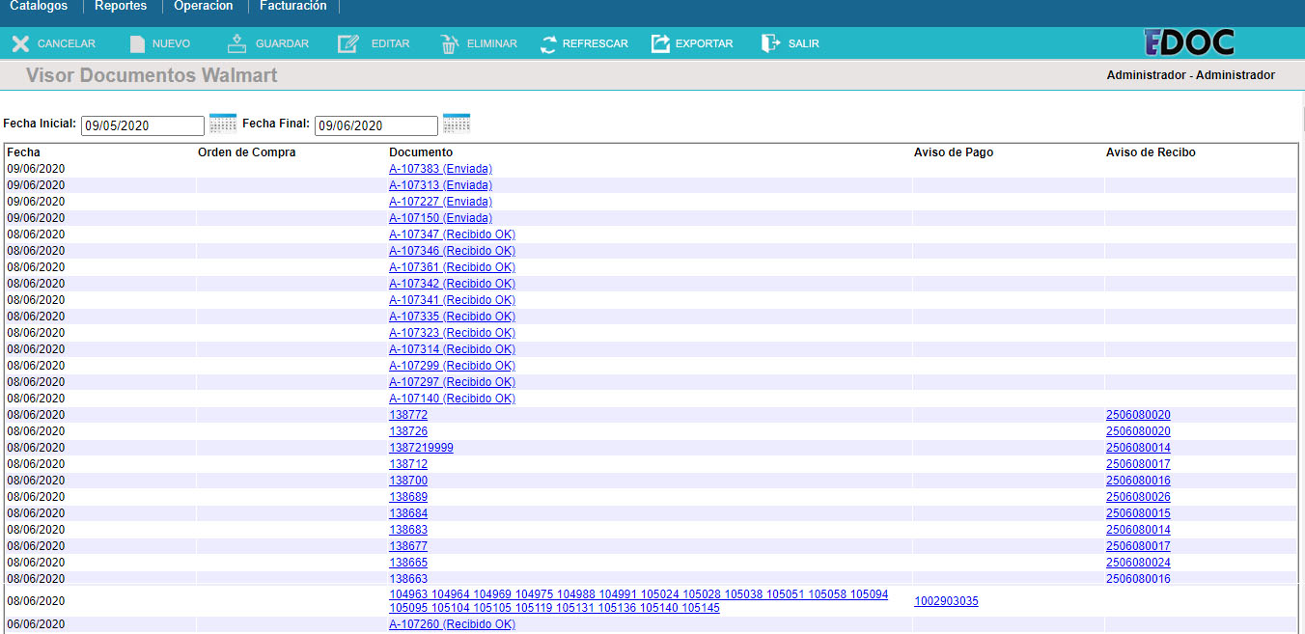Open document link 138683
Screen dimensions: 1305x634
point(408,530)
